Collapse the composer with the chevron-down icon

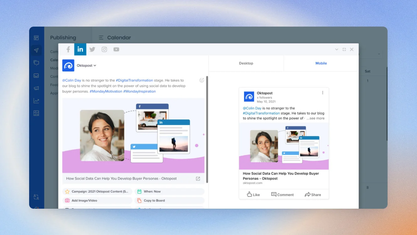[x=337, y=50]
